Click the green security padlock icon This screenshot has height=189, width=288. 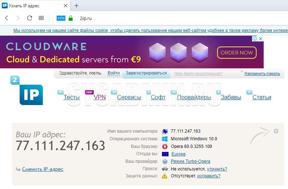70,18
